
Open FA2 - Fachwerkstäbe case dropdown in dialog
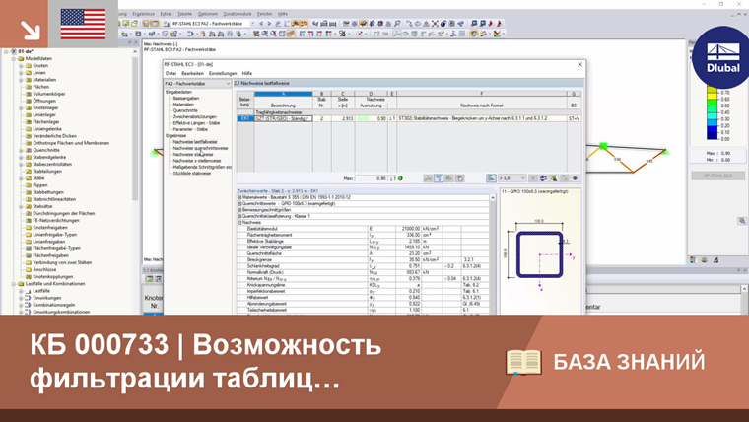tap(228, 84)
